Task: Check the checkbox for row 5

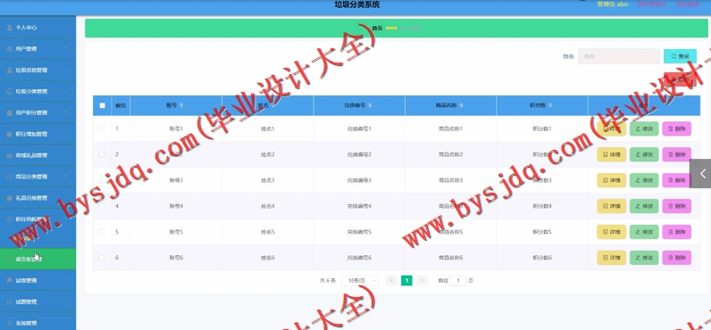Action: tap(102, 232)
